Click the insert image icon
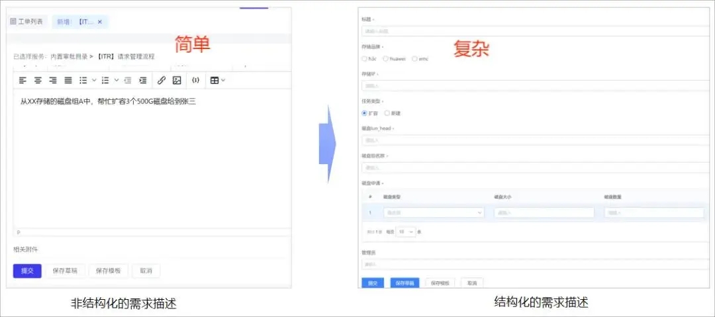715x317 pixels. click(177, 80)
